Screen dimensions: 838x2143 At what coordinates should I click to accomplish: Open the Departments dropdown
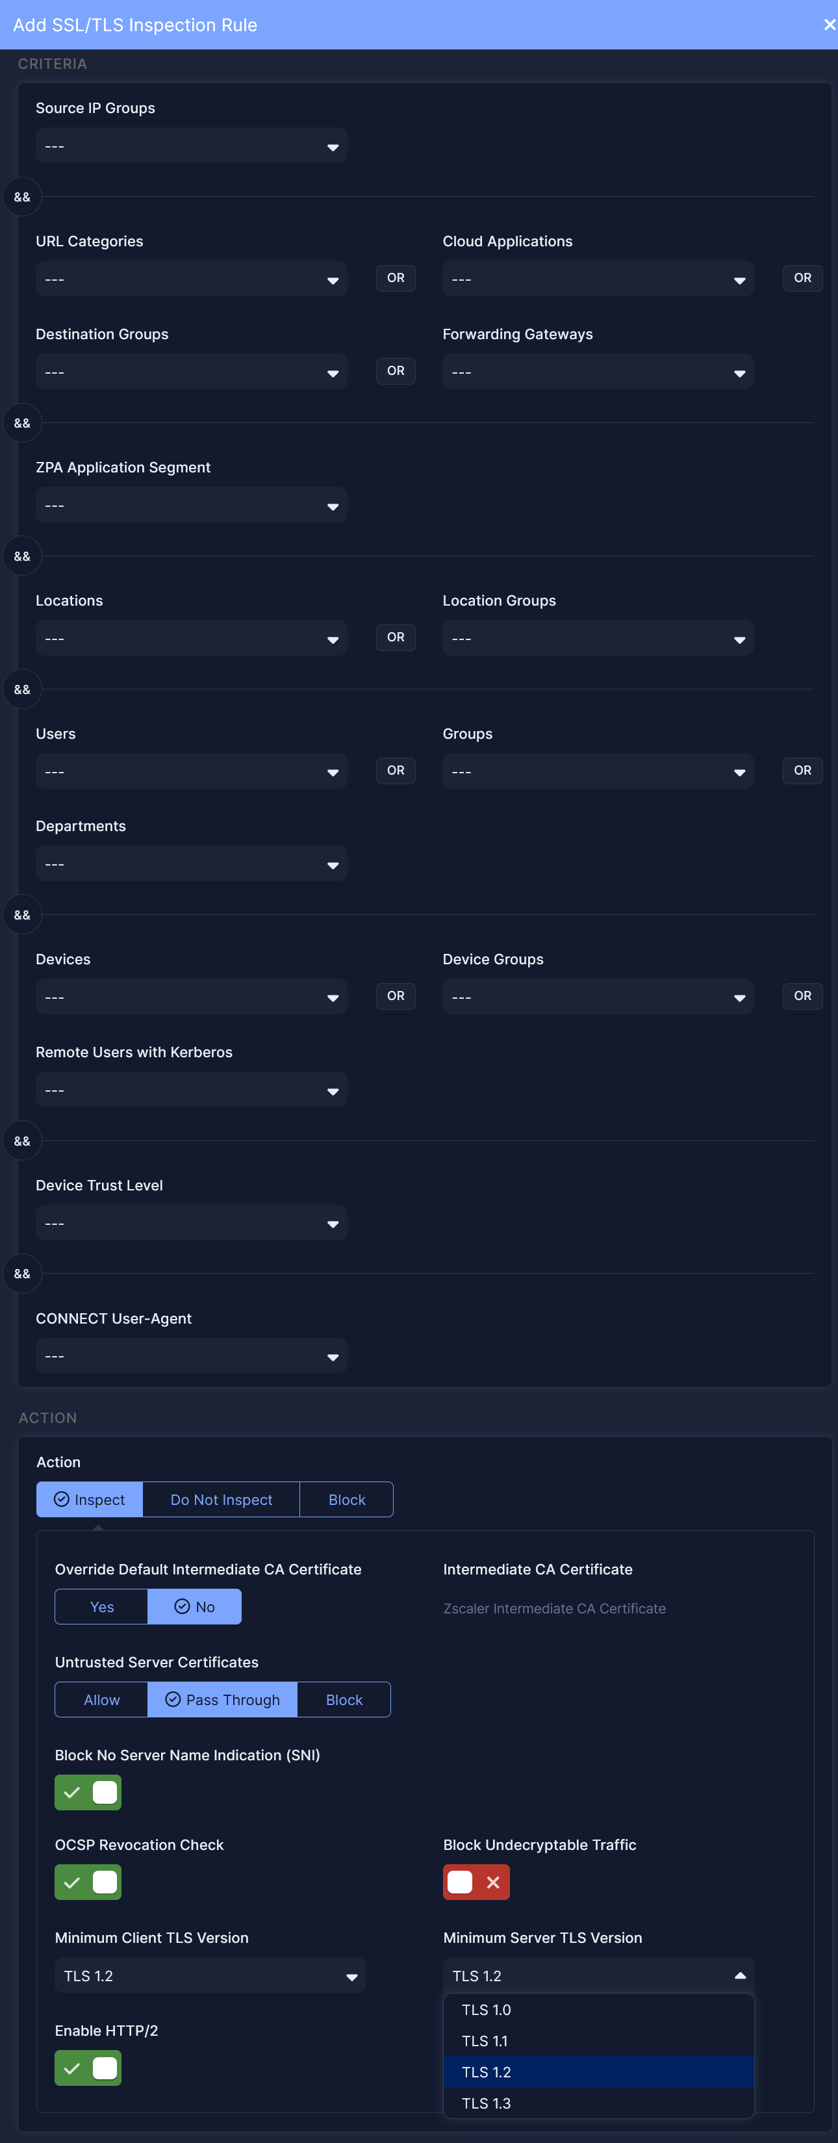(191, 864)
